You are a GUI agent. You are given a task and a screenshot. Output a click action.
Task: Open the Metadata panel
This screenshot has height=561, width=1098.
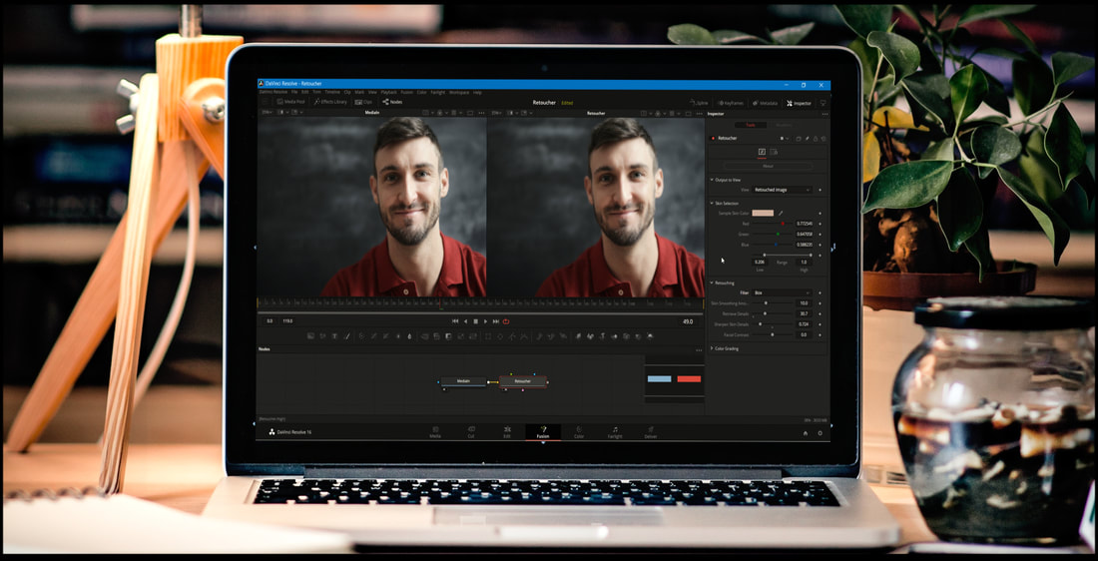coord(765,103)
